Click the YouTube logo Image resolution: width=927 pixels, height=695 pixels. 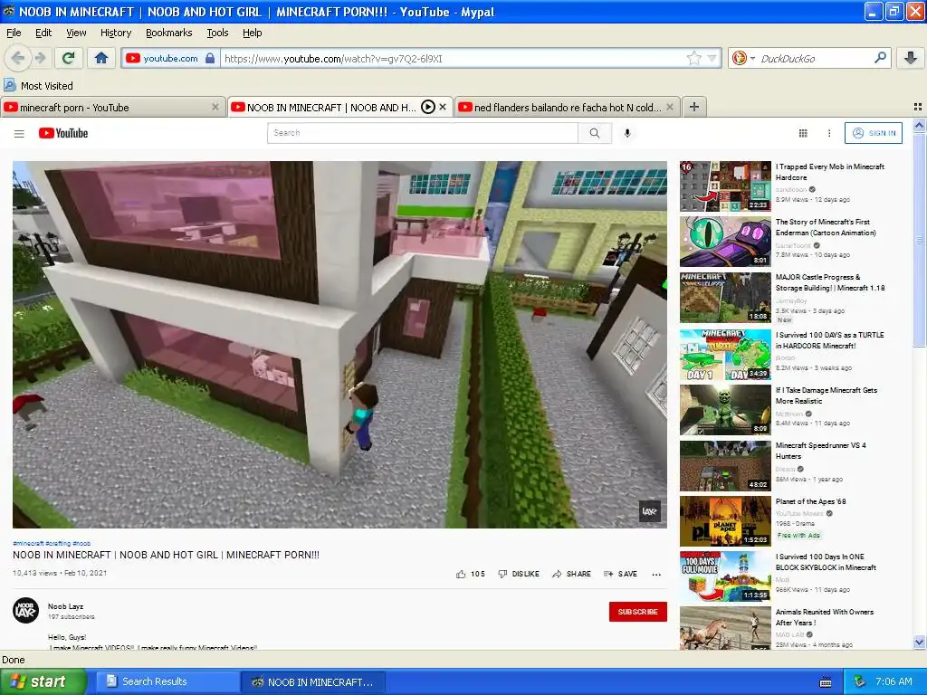tap(63, 134)
